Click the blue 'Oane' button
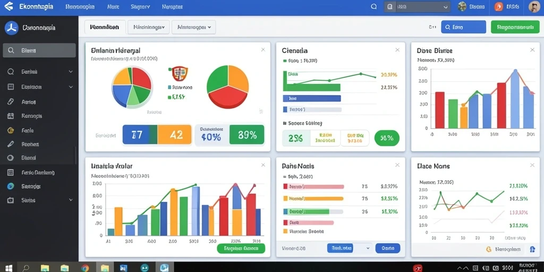This screenshot has width=544, height=272. pos(387,248)
